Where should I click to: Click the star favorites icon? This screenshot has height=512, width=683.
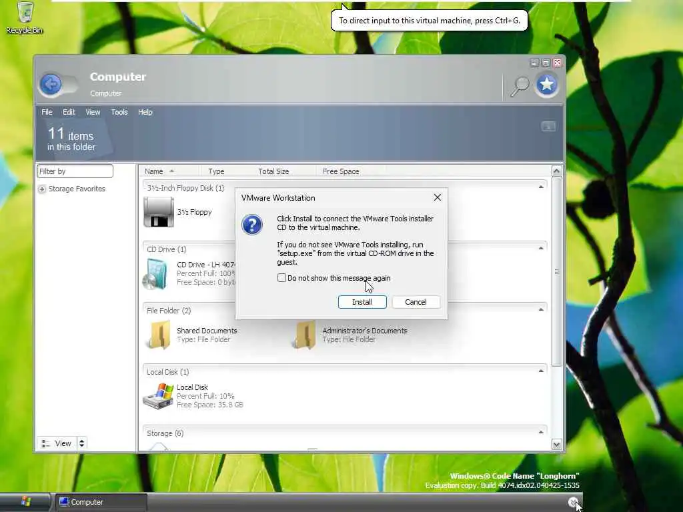point(547,85)
